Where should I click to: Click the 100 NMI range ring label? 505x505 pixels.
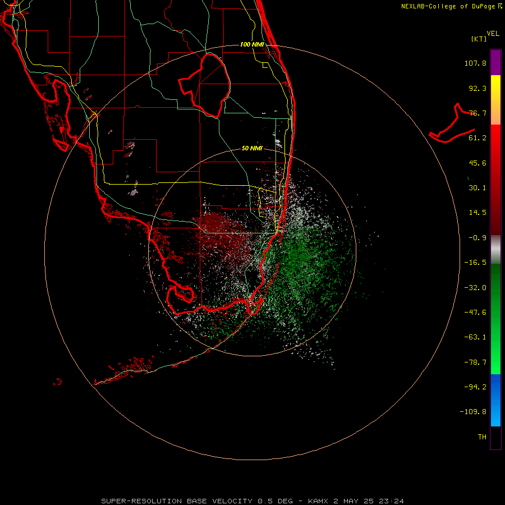[x=252, y=44]
